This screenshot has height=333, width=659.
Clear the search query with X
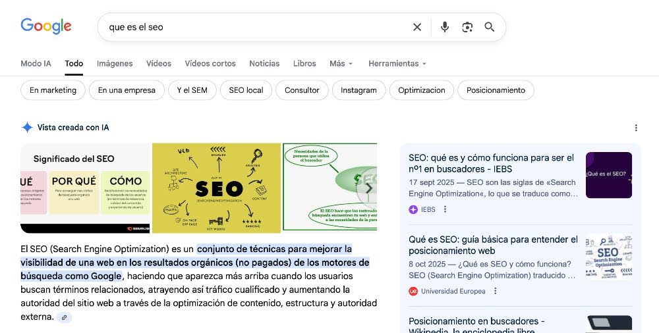(x=417, y=27)
